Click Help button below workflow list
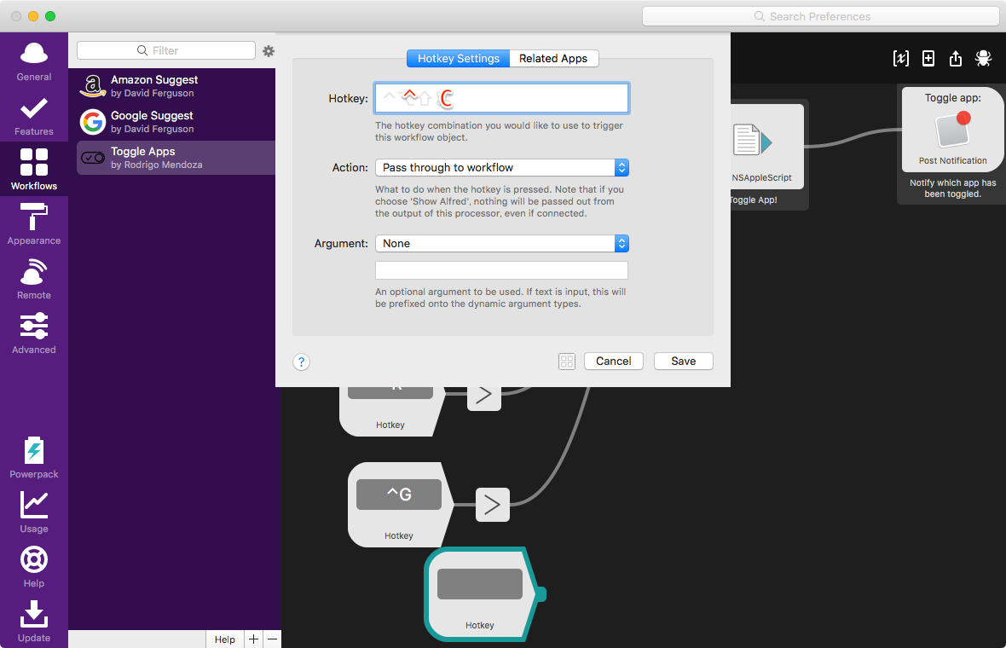Image resolution: width=1006 pixels, height=648 pixels. pyautogui.click(x=225, y=639)
